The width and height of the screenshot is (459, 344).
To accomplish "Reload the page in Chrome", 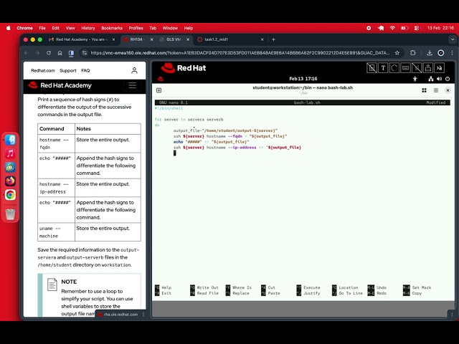I will pos(49,53).
